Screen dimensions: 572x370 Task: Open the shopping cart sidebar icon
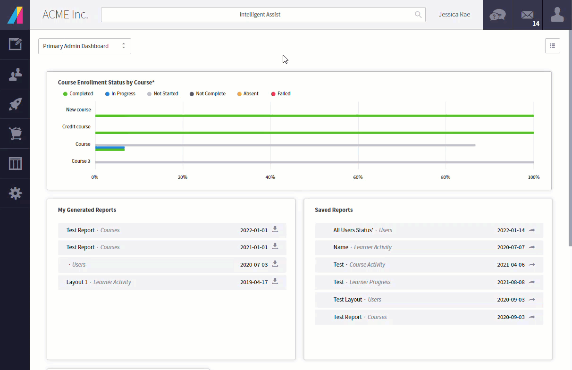[x=15, y=134]
